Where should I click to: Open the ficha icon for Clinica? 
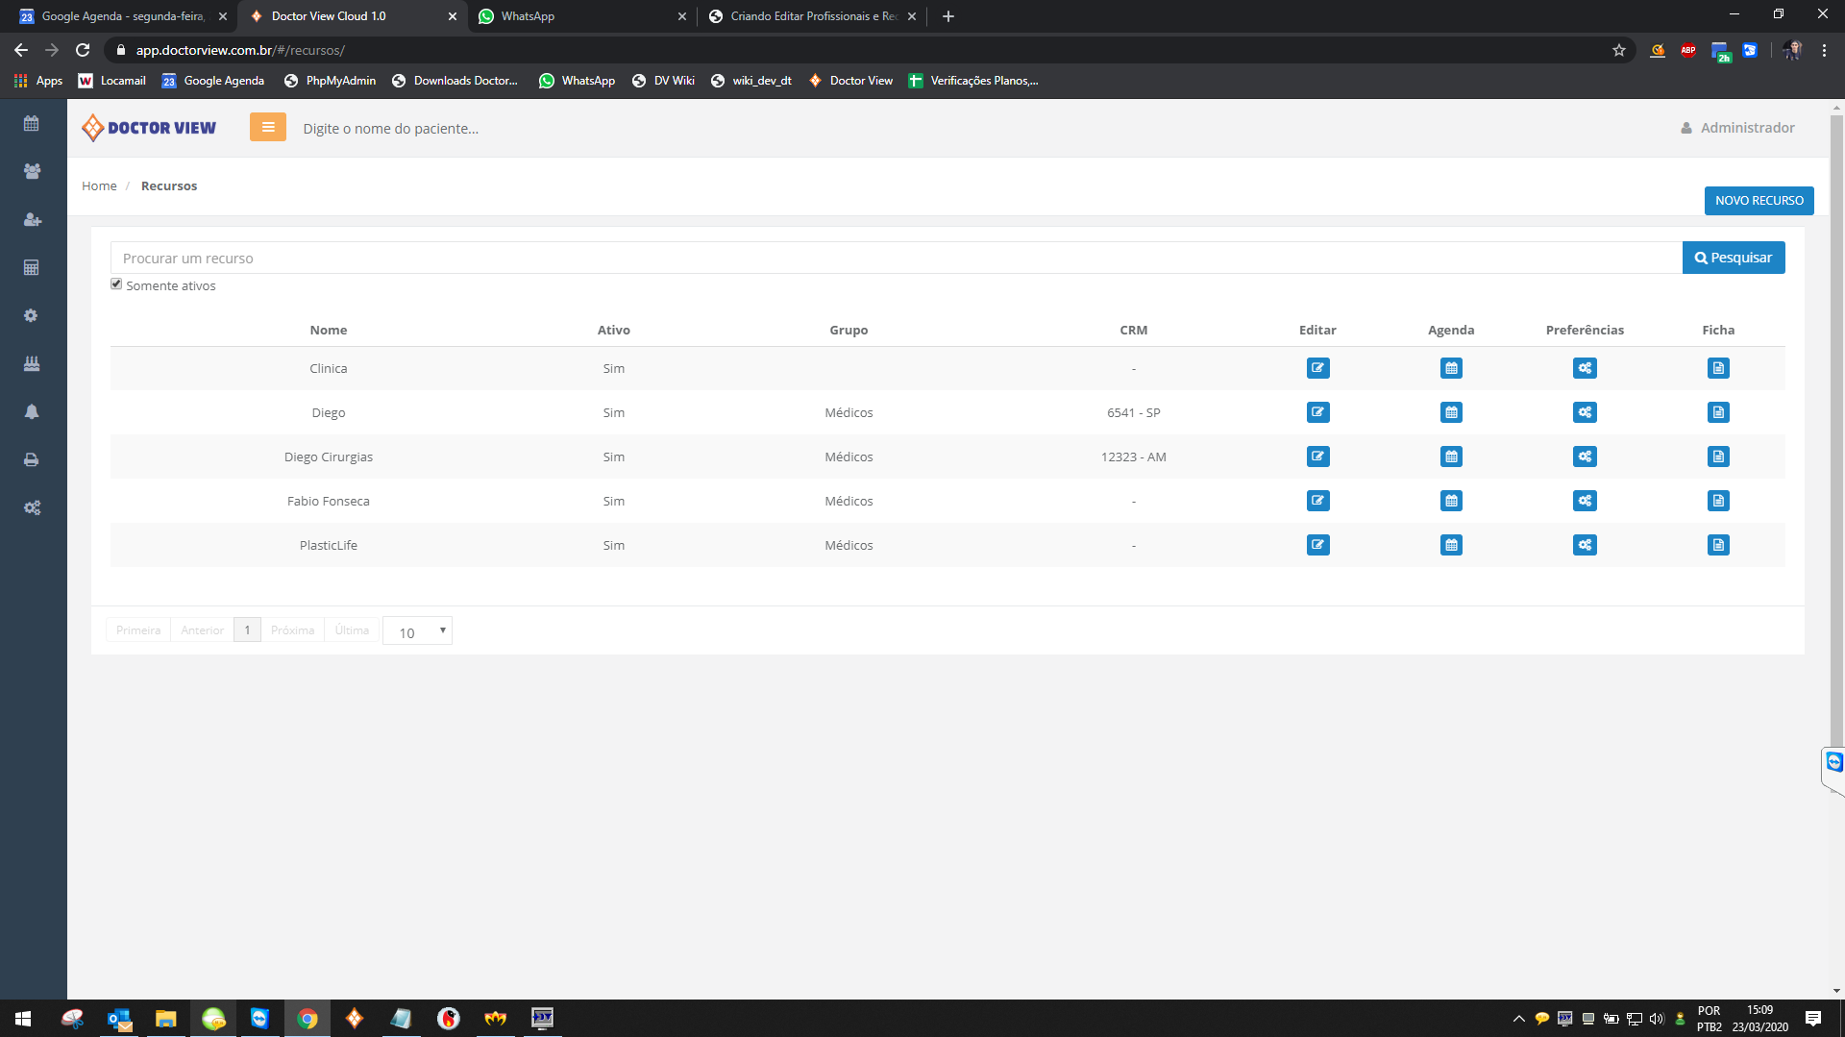pos(1718,368)
